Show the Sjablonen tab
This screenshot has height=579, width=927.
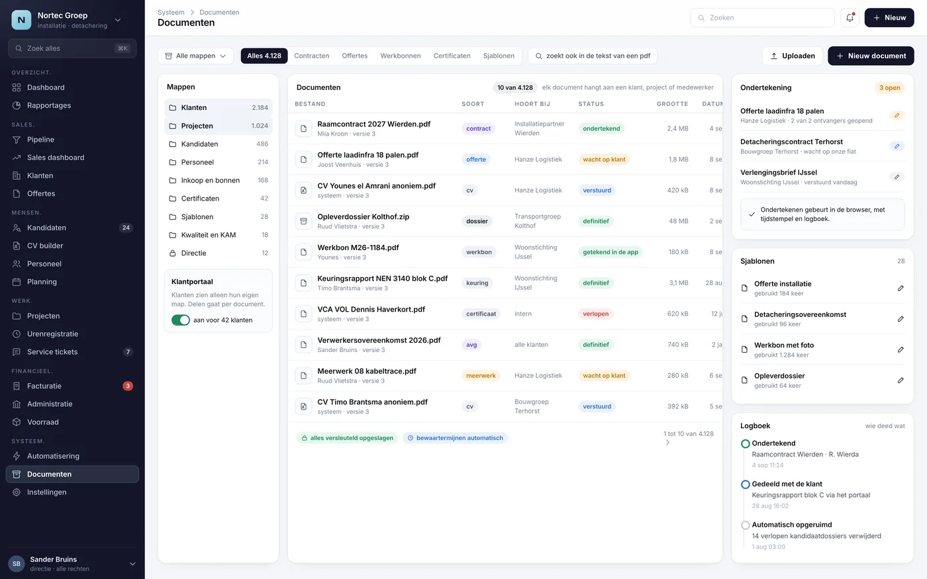click(499, 56)
